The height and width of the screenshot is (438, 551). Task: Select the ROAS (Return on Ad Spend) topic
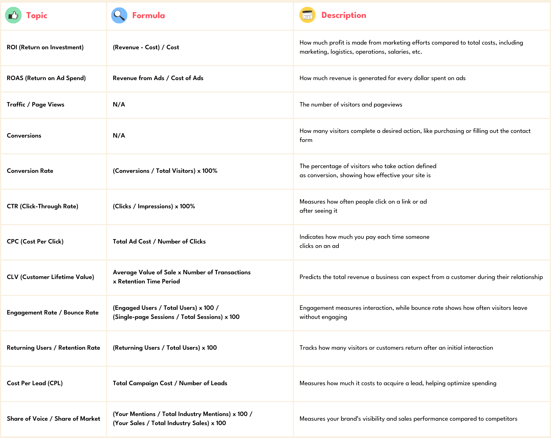click(46, 78)
